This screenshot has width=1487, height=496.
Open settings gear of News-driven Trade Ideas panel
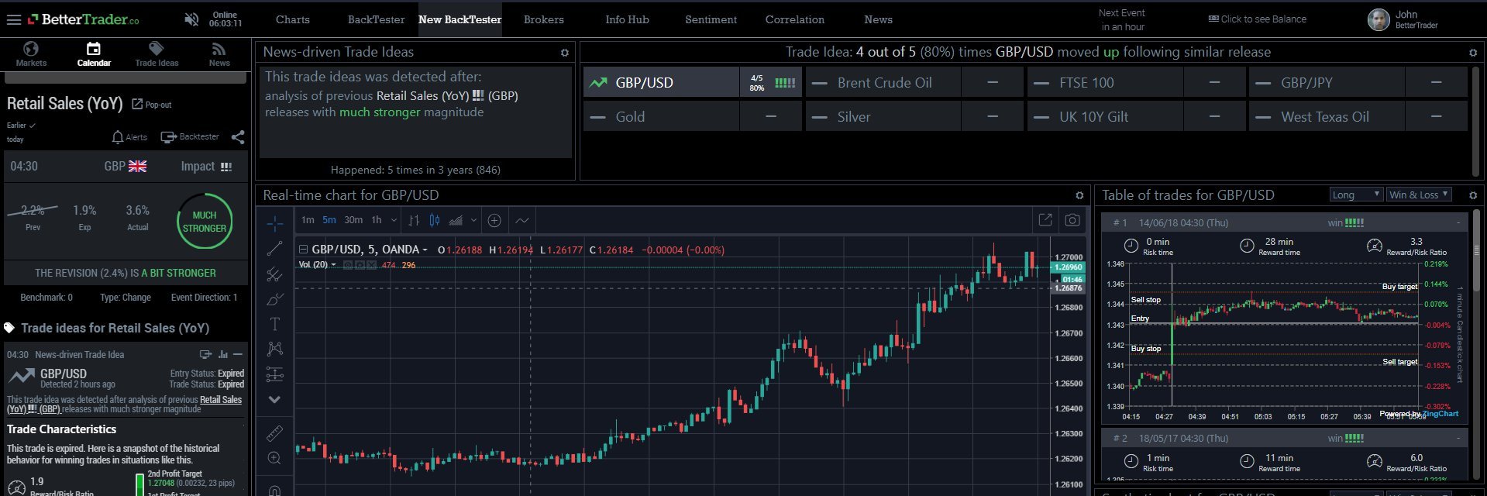[x=564, y=53]
